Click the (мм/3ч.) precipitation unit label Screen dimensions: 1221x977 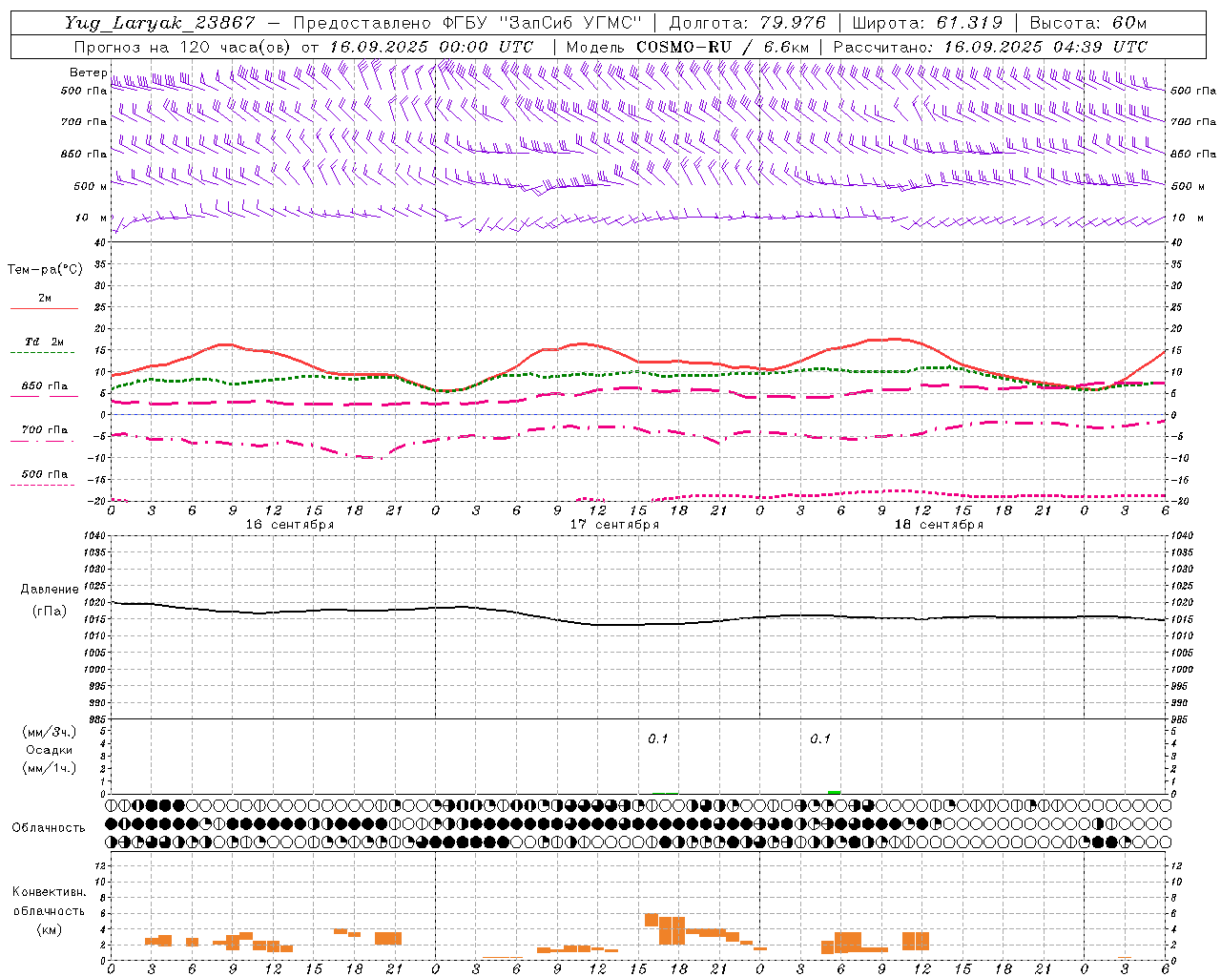coord(49,732)
